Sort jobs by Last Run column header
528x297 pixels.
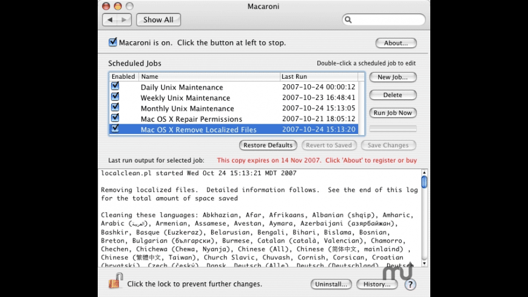pos(319,77)
